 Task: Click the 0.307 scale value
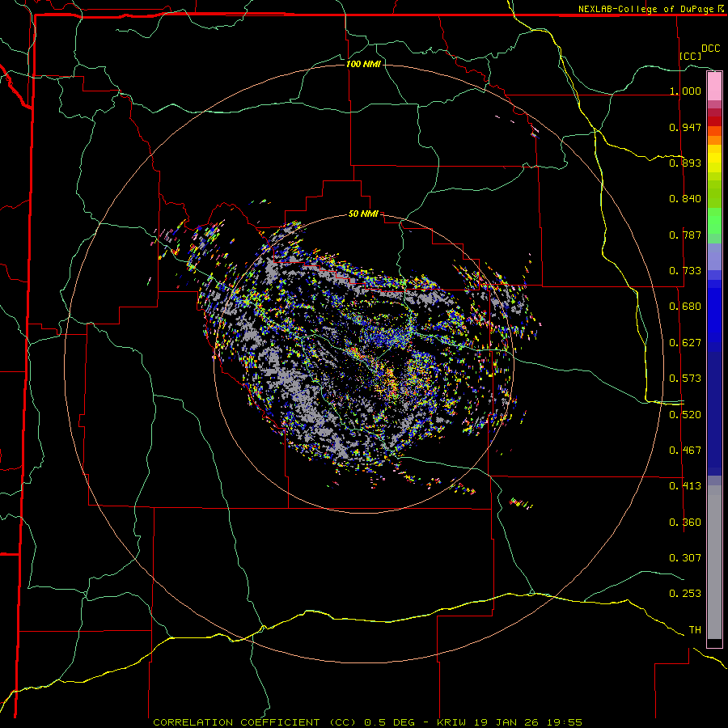click(685, 558)
